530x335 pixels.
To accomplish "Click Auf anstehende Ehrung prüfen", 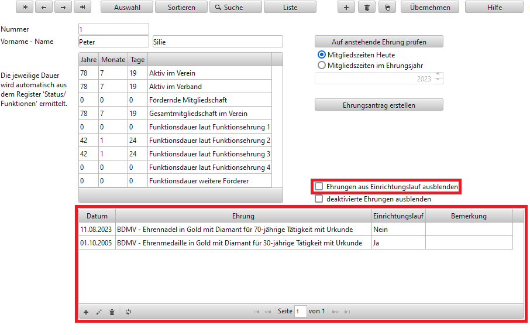I will [378, 42].
